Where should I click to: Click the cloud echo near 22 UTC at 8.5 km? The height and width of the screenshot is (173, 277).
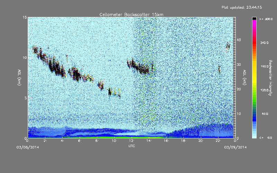point(219,69)
